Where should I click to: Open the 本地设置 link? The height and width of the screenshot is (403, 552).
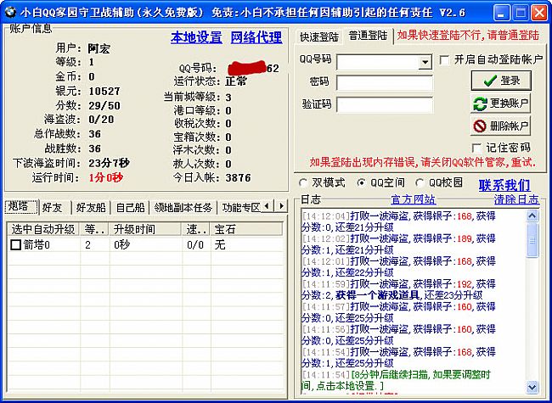(196, 37)
